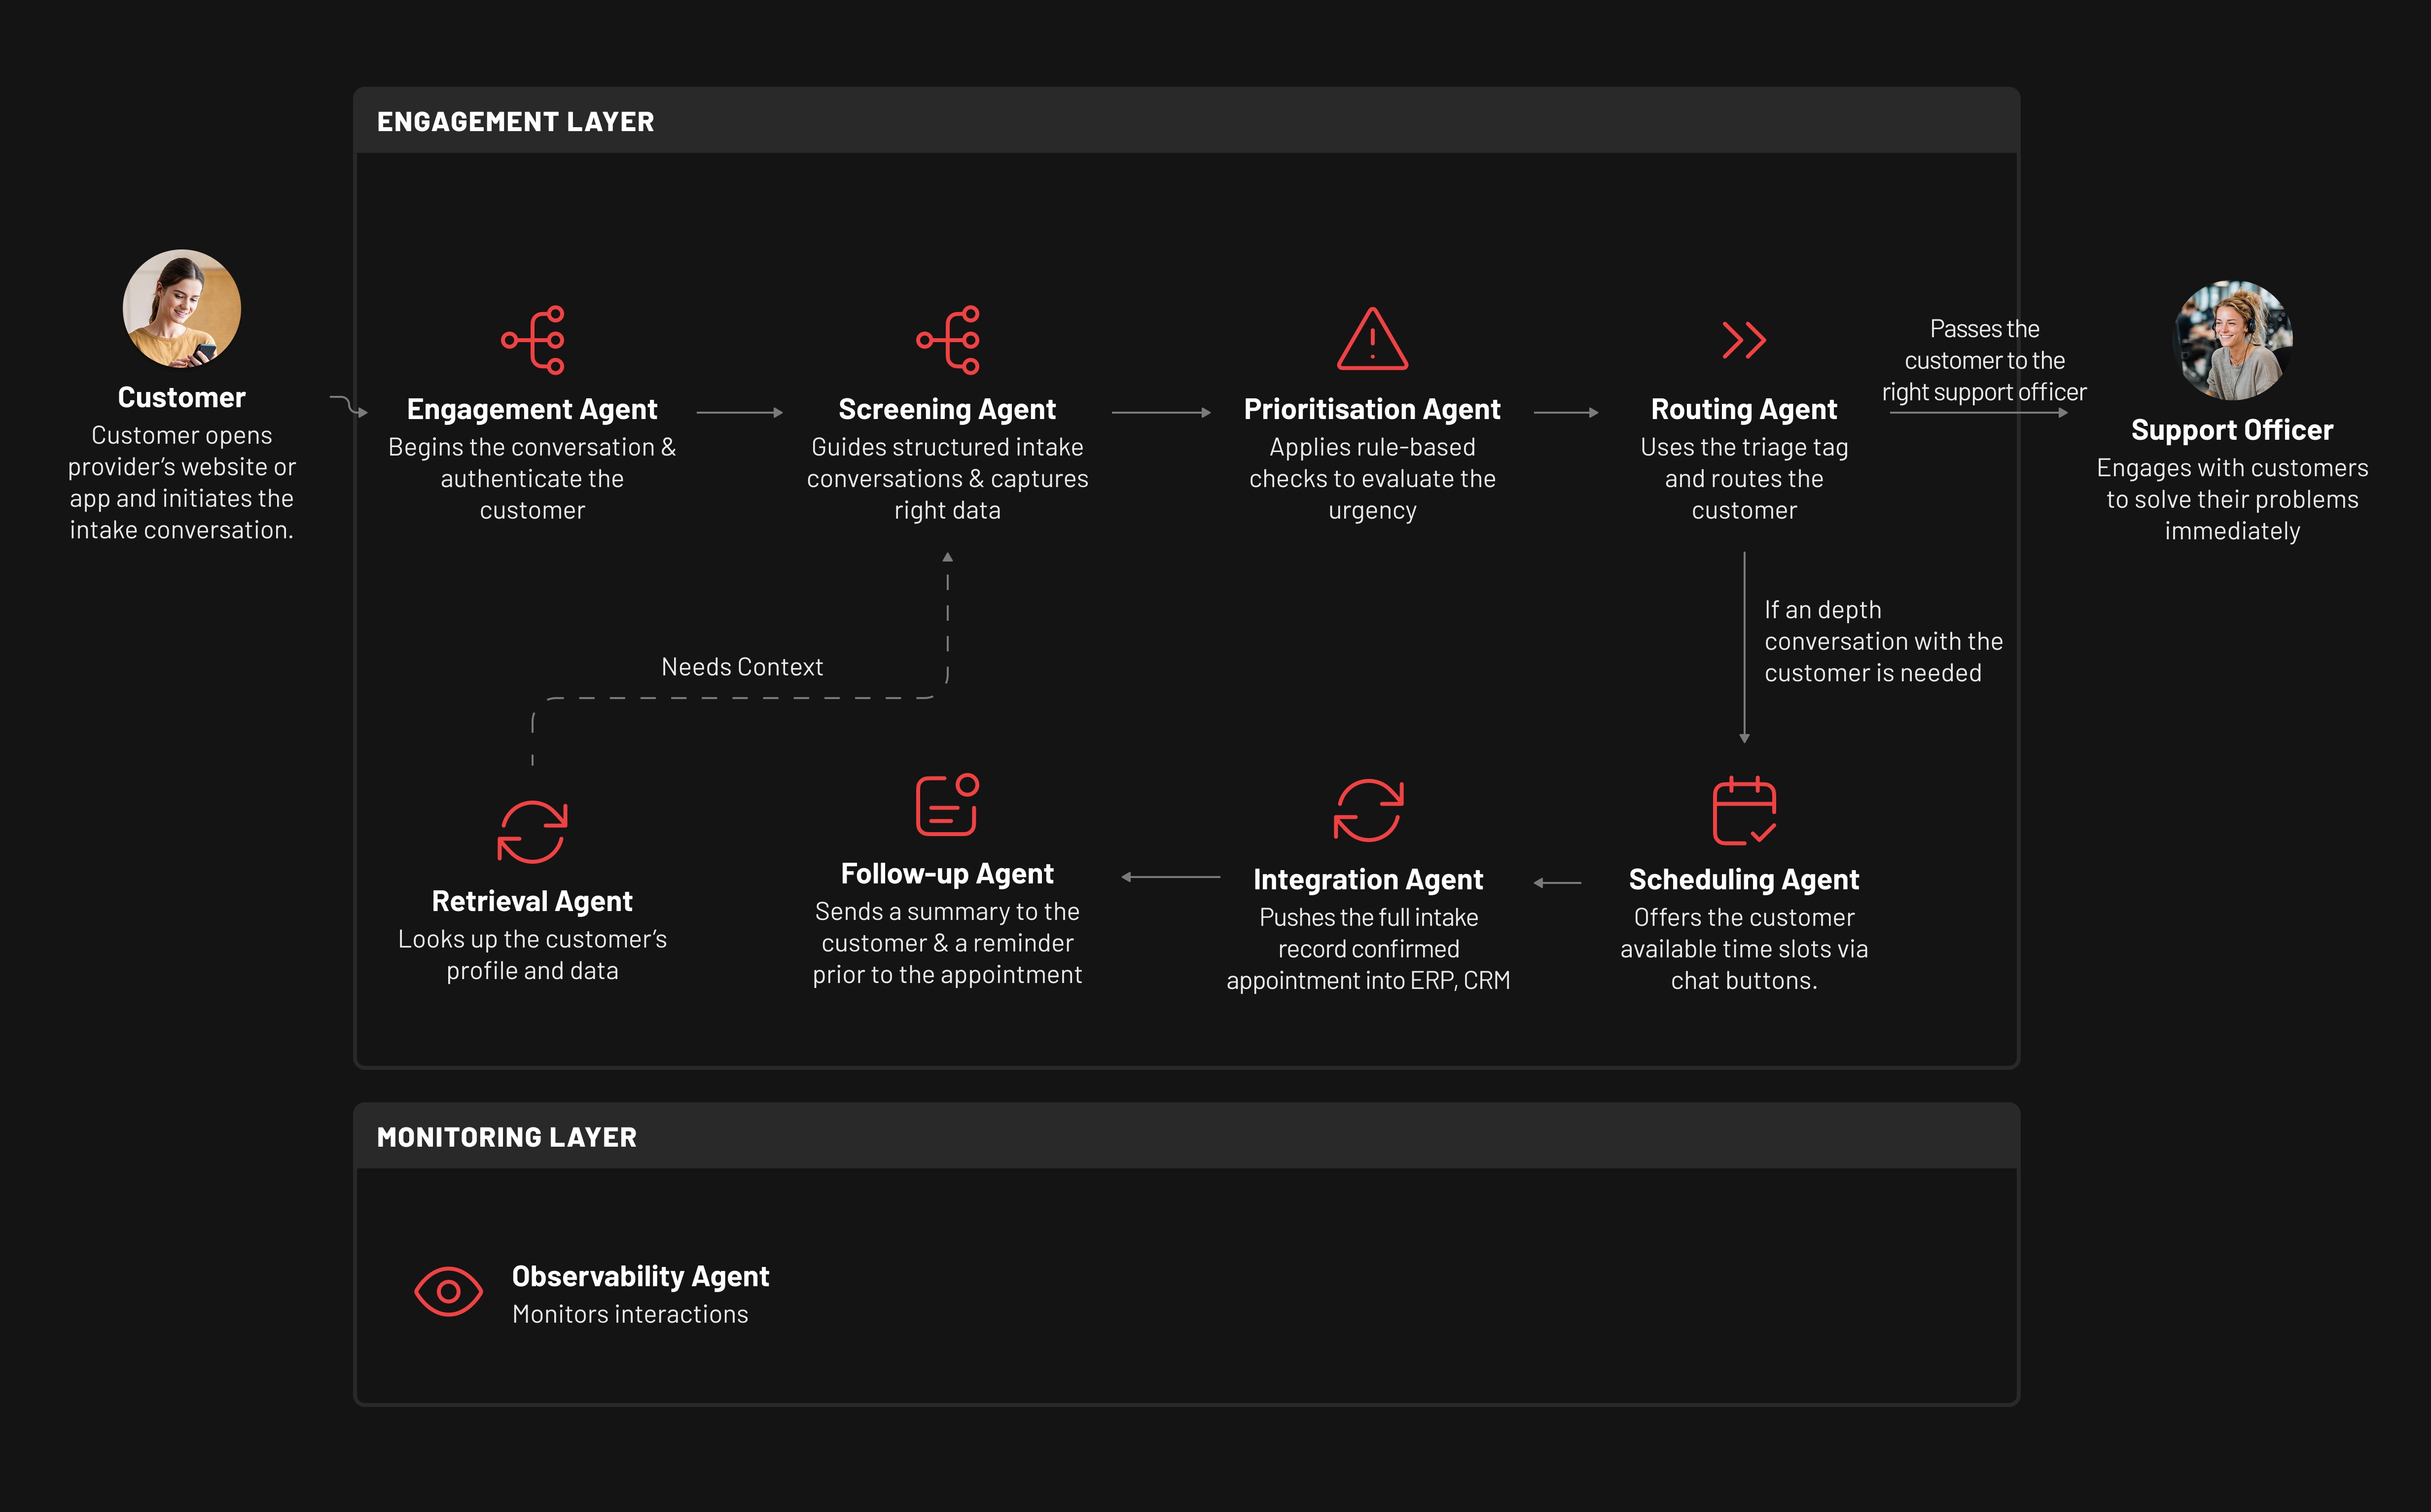The image size is (2431, 1512).
Task: Click the Routing Agent title
Action: 1744,409
